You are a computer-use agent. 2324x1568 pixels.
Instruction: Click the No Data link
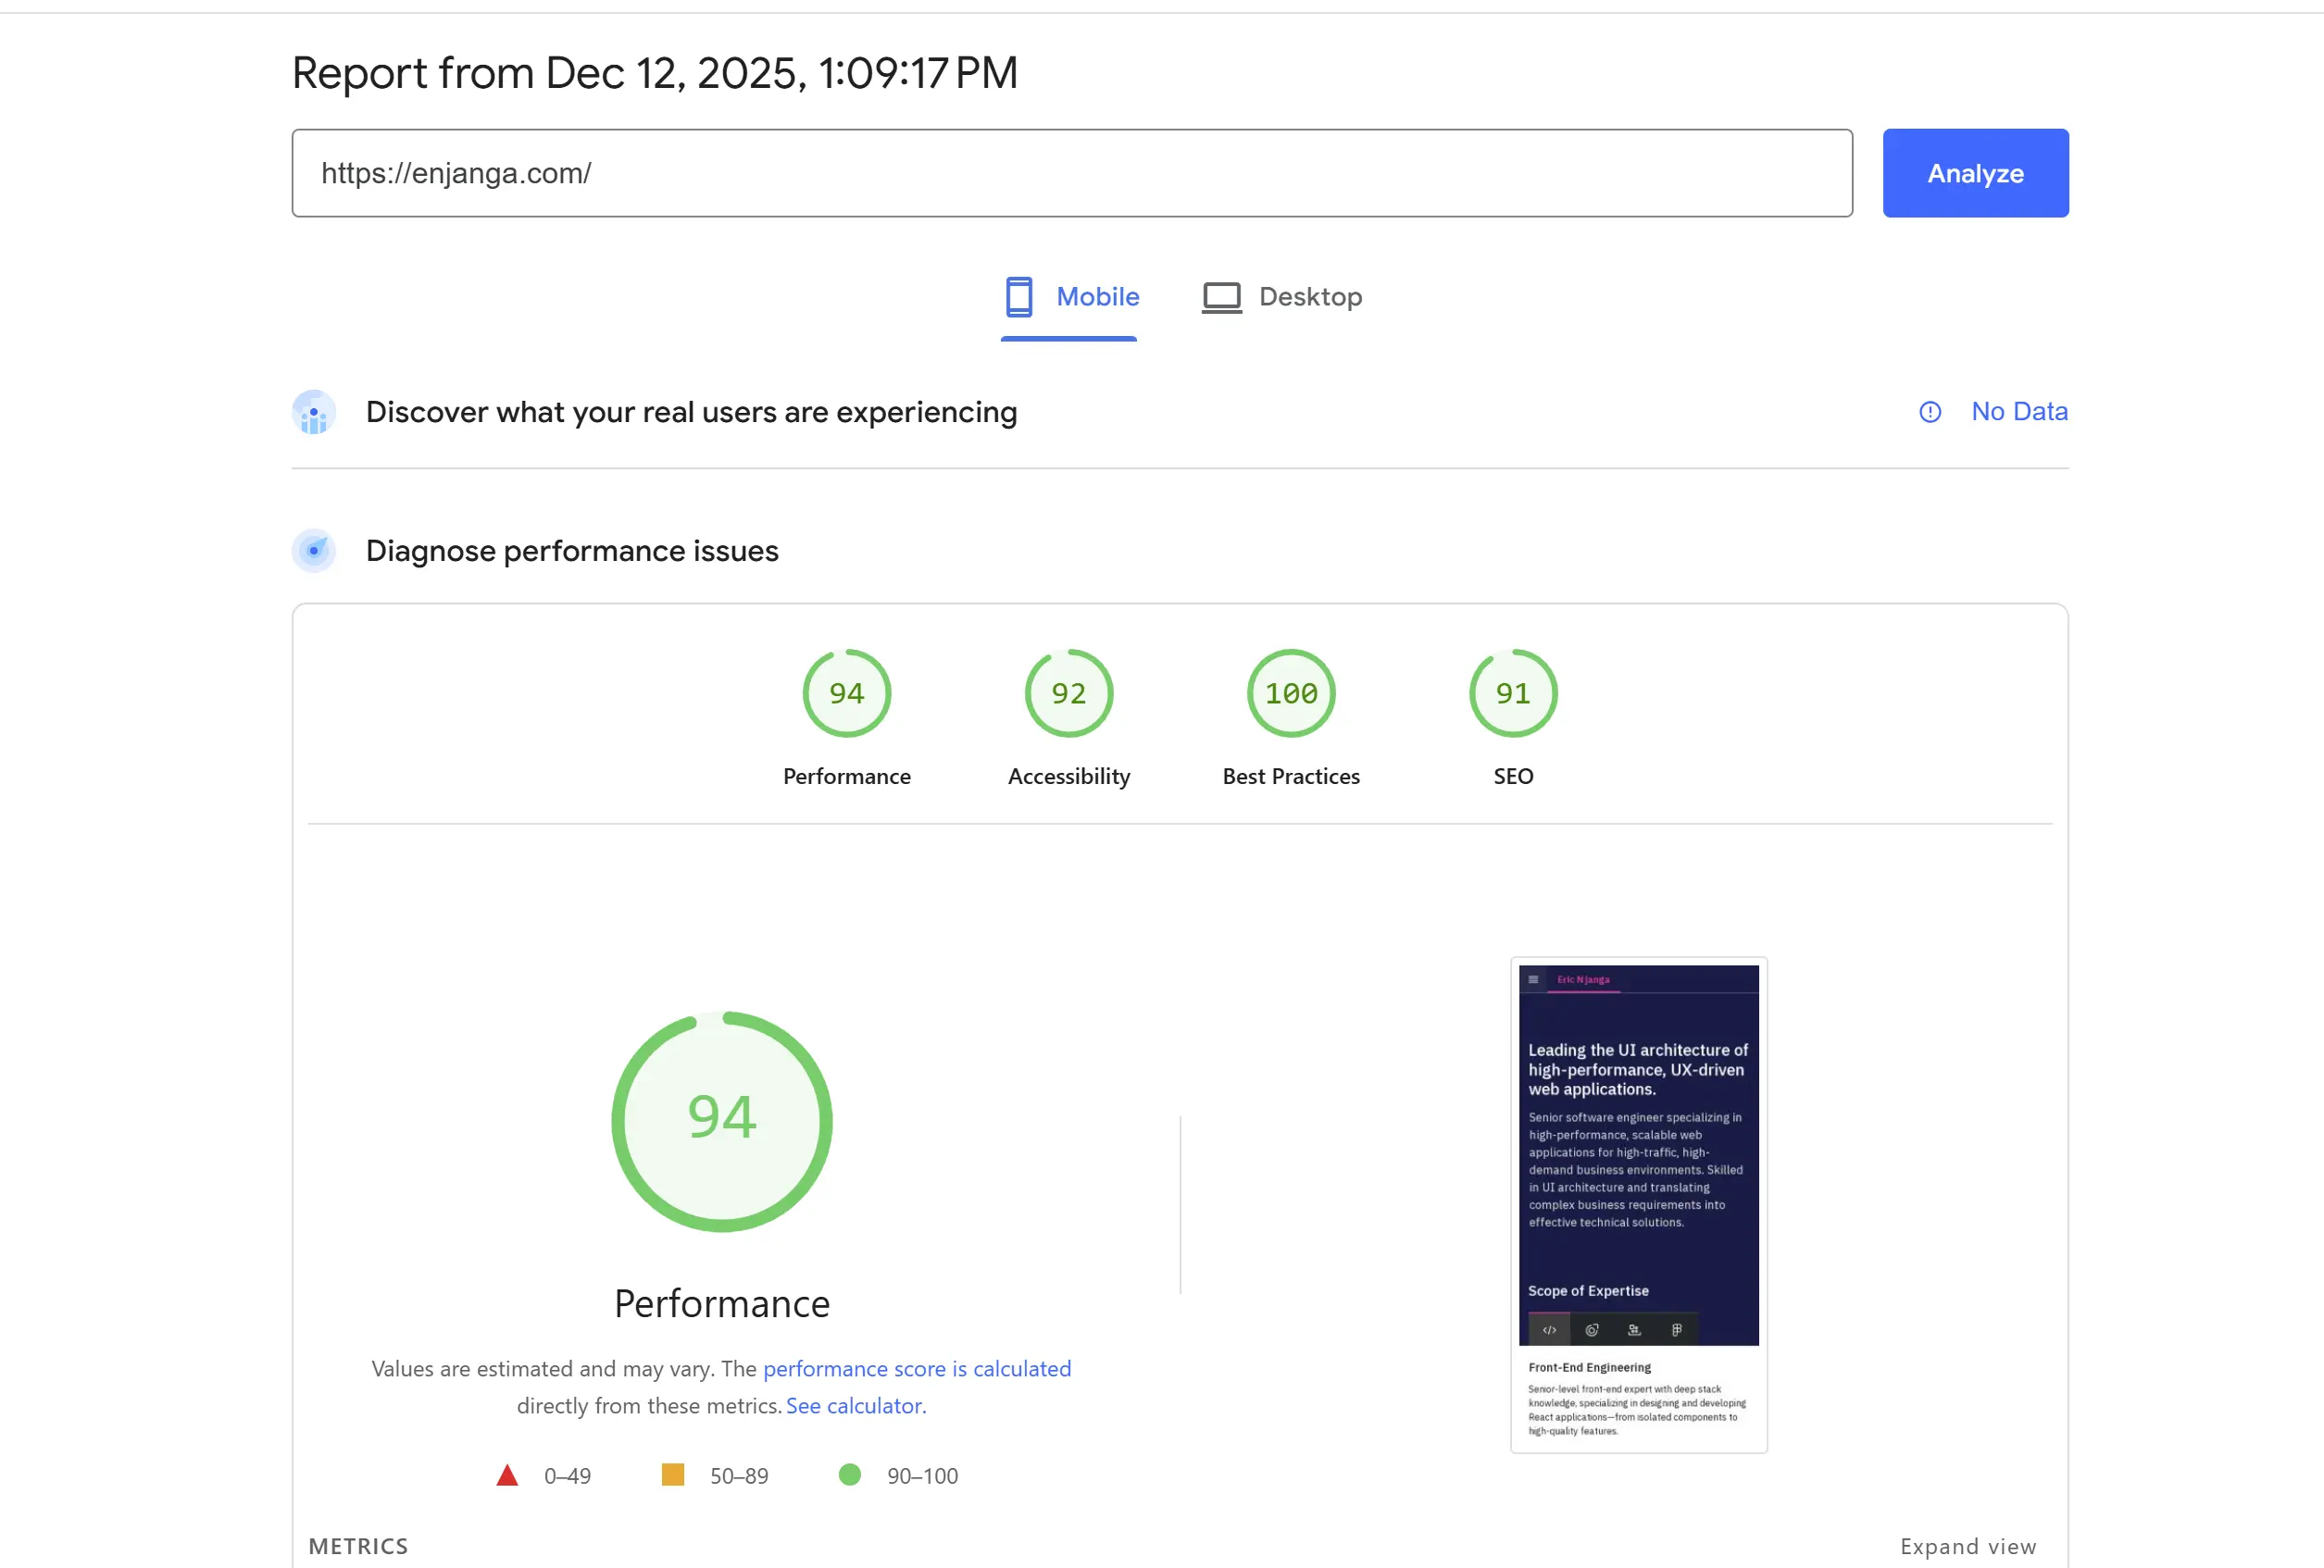tap(2019, 411)
